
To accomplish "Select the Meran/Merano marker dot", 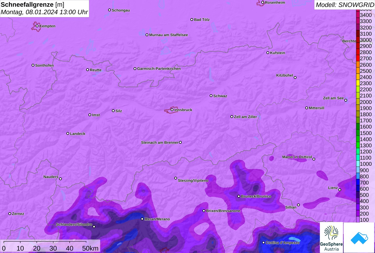I will pyautogui.click(x=142, y=219).
